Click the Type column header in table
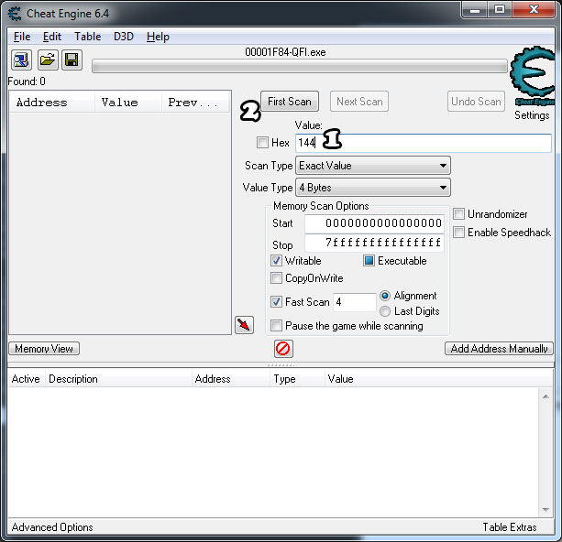562x542 pixels. (297, 379)
